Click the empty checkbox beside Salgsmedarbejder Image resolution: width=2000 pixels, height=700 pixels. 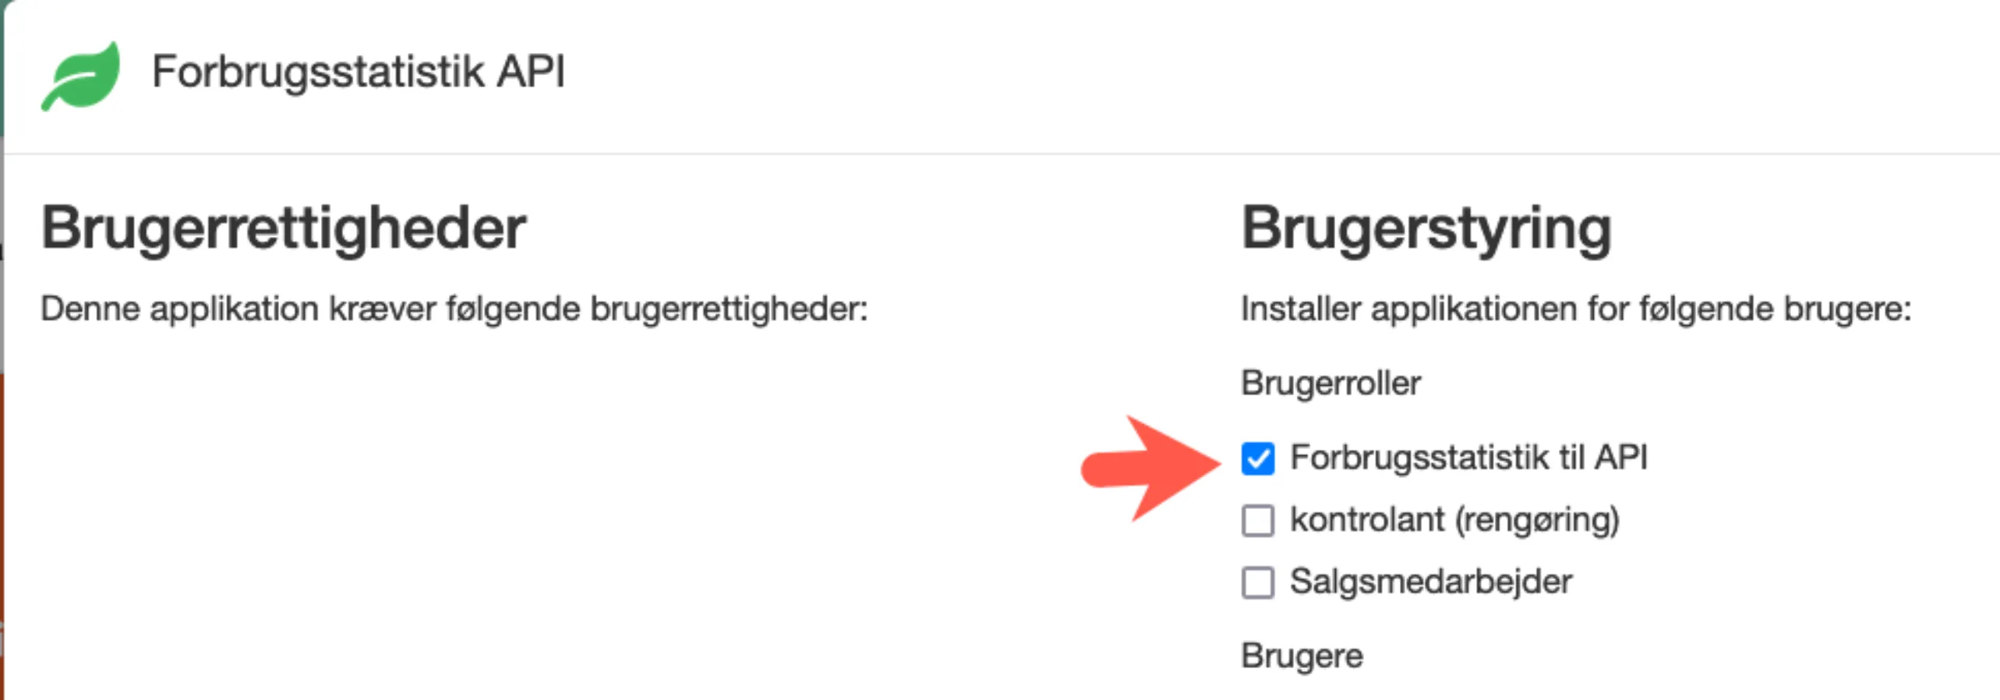[x=1256, y=583]
